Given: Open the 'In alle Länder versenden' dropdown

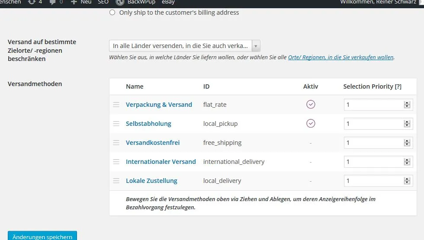Looking at the screenshot, I should (x=185, y=46).
